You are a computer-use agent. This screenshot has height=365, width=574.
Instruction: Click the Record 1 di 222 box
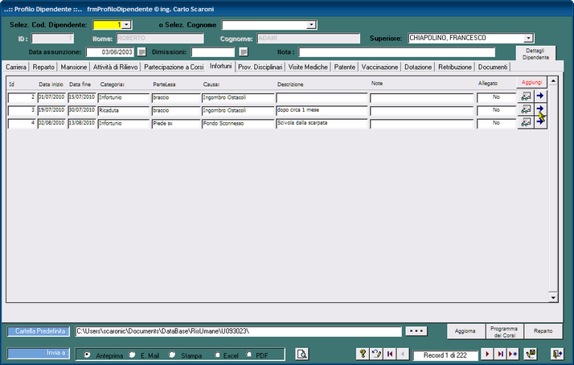pyautogui.click(x=445, y=355)
